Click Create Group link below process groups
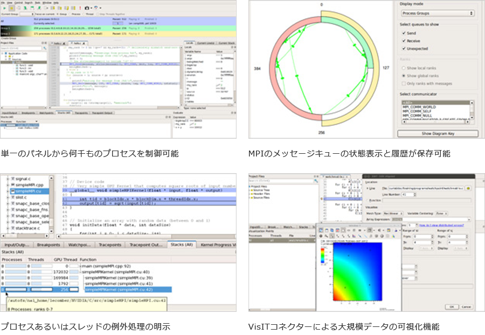The image size is (485, 335). 9,38
